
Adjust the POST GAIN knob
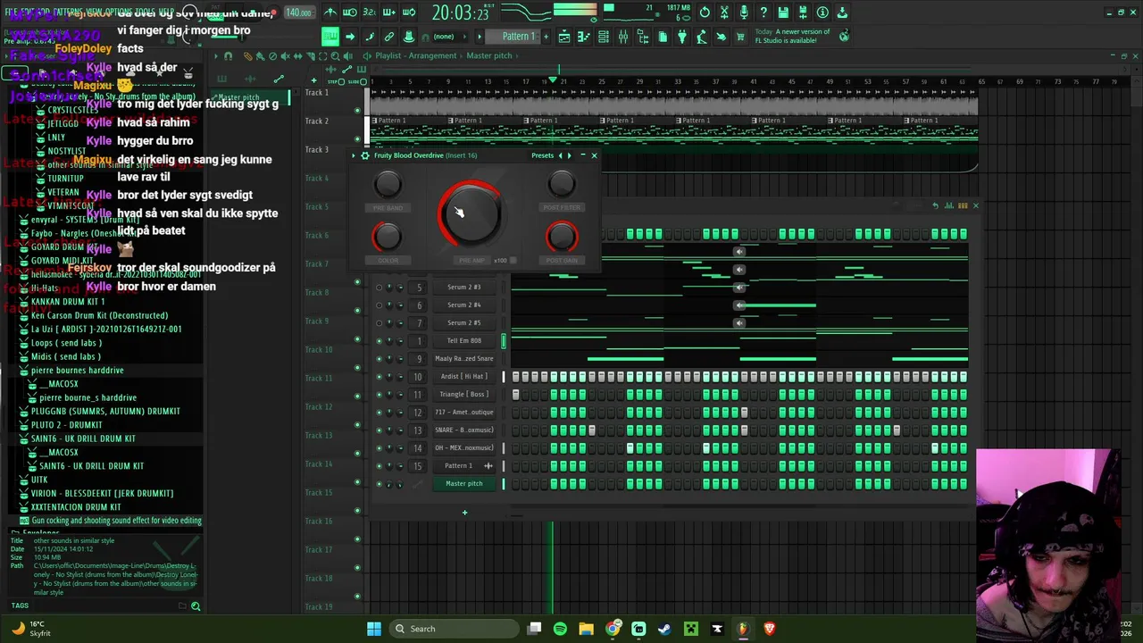click(x=562, y=237)
